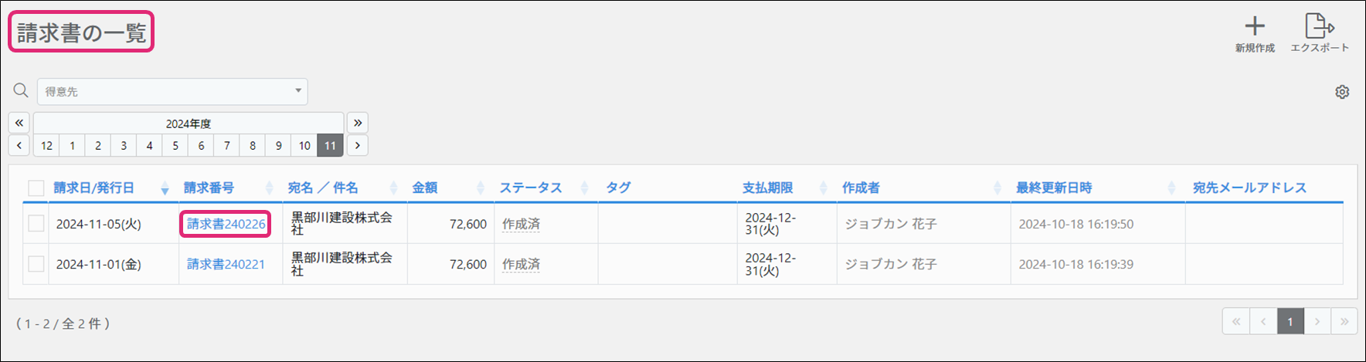Click the 2024年度 year bar
The width and height of the screenshot is (1366, 362).
188,123
